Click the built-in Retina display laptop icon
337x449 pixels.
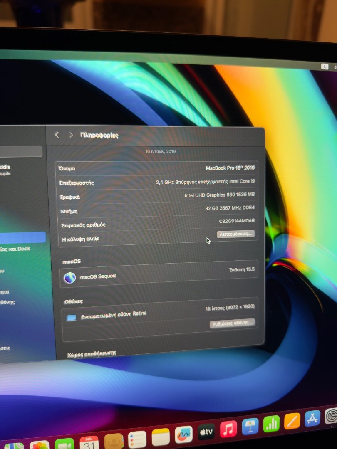tap(72, 318)
